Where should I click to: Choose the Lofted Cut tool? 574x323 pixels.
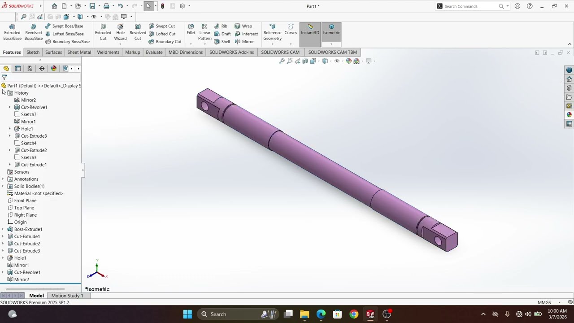point(162,34)
